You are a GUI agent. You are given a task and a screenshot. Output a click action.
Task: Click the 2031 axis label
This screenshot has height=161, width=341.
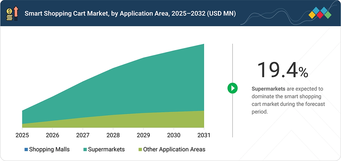point(204,135)
